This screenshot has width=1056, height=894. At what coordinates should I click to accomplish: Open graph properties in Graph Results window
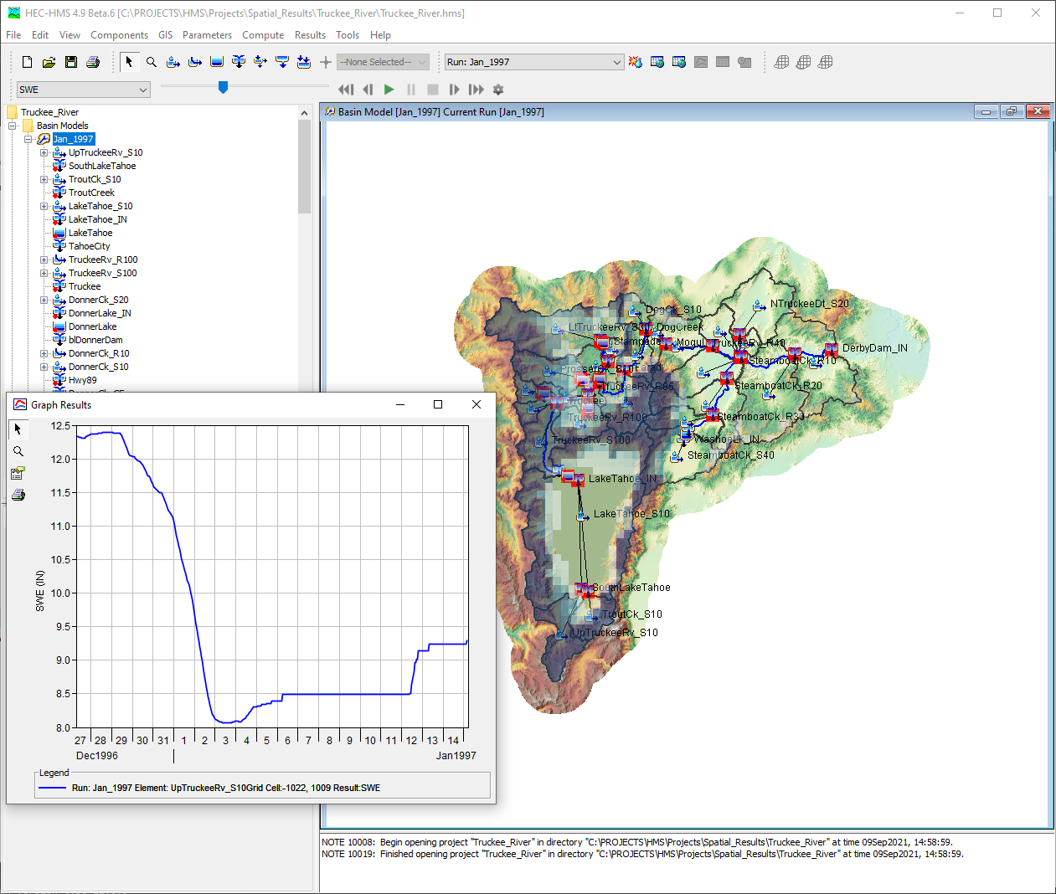click(18, 473)
